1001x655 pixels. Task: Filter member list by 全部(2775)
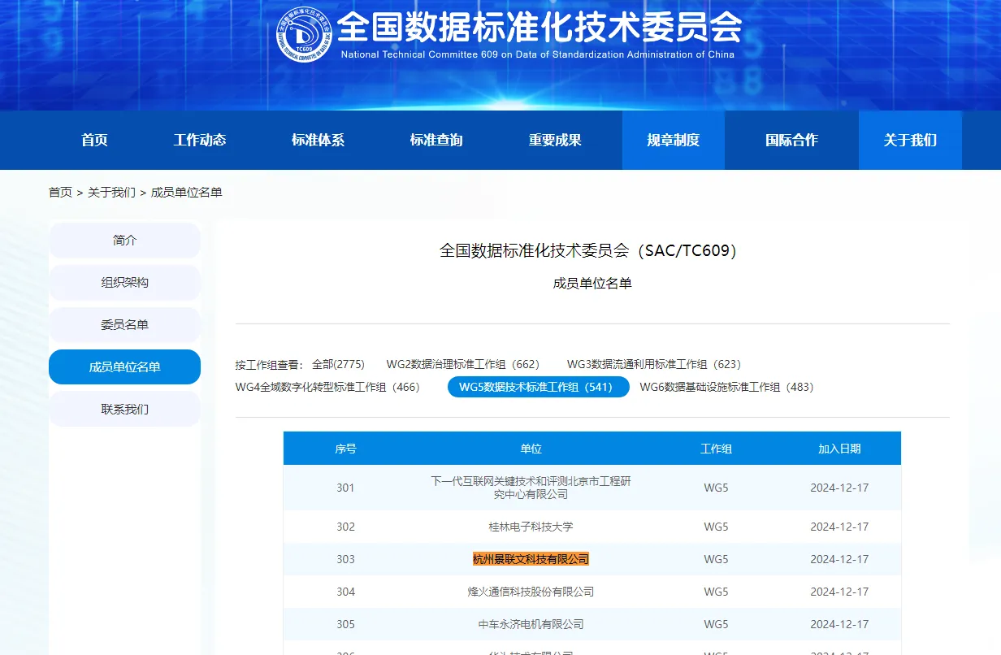click(338, 364)
